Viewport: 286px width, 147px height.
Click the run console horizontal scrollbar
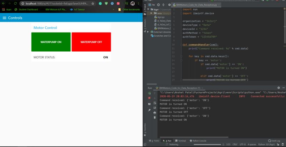click(194, 137)
